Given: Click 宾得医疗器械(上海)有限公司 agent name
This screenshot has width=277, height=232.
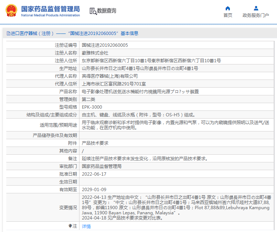Looking at the screenshot, I should click(x=110, y=76).
